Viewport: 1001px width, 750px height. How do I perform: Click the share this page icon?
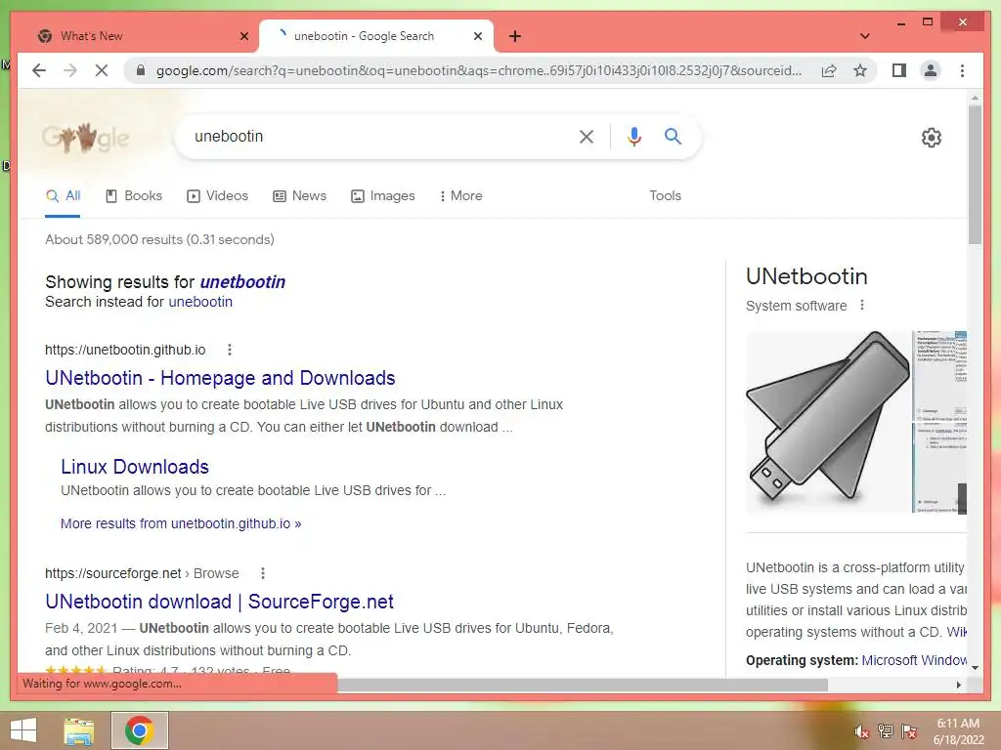pos(829,70)
